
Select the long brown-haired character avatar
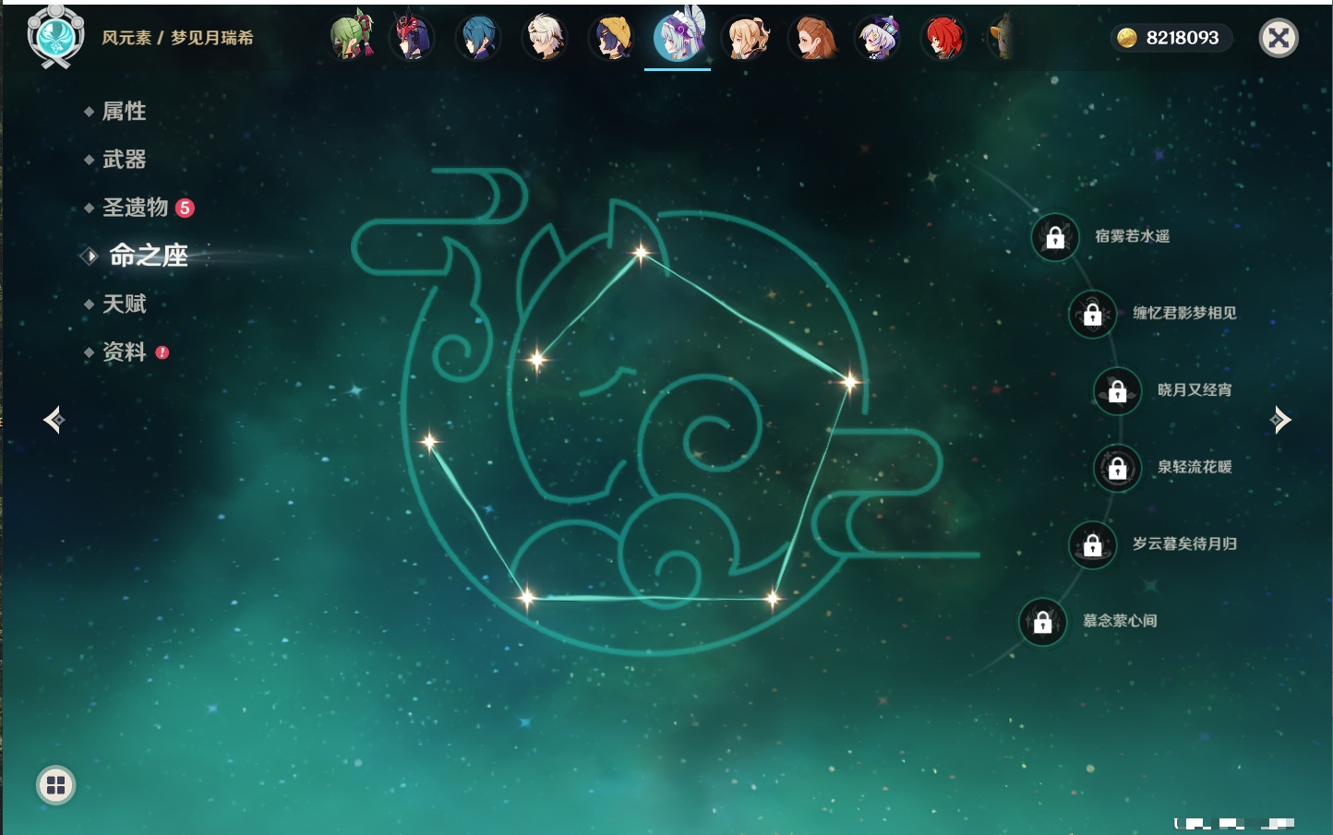(812, 38)
